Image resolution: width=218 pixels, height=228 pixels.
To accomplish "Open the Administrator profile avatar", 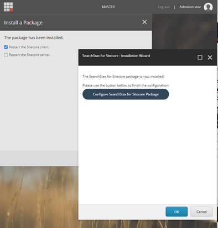I will click(x=208, y=7).
